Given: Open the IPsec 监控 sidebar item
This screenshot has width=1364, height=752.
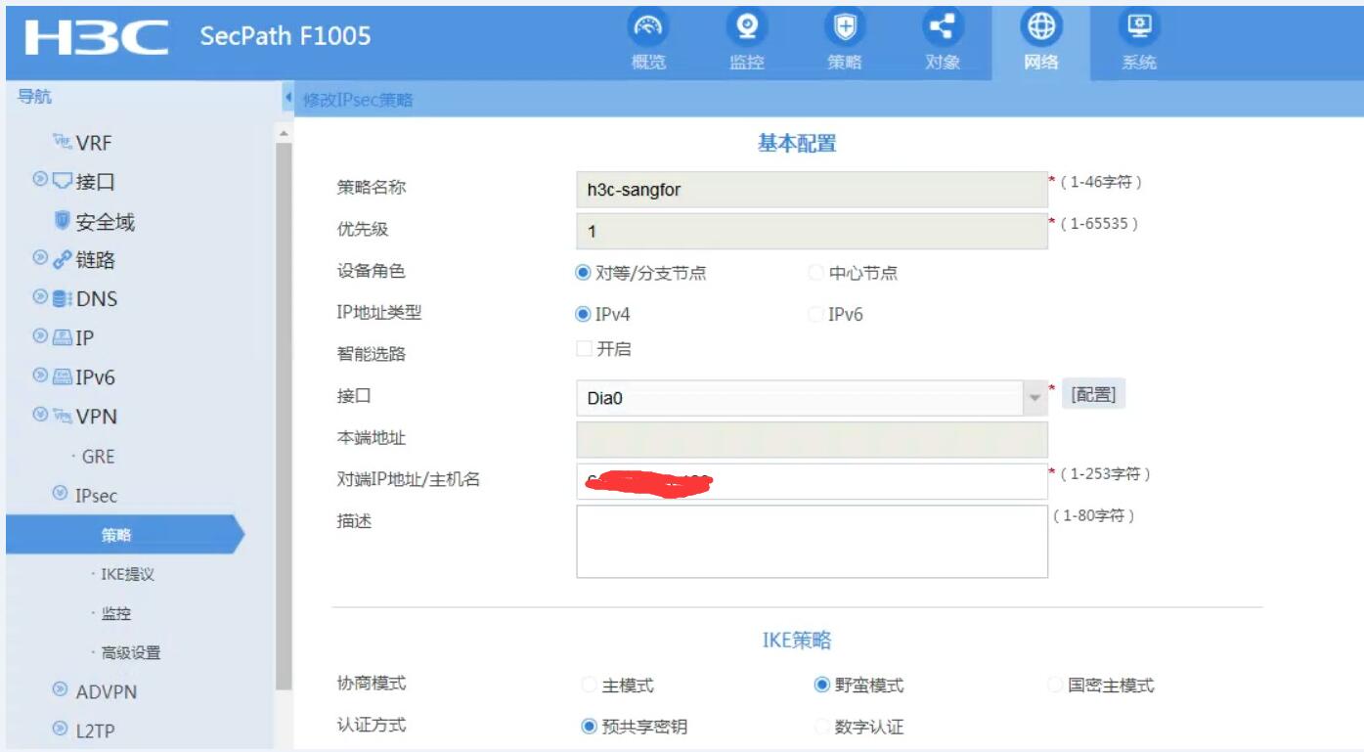Looking at the screenshot, I should click(x=116, y=613).
